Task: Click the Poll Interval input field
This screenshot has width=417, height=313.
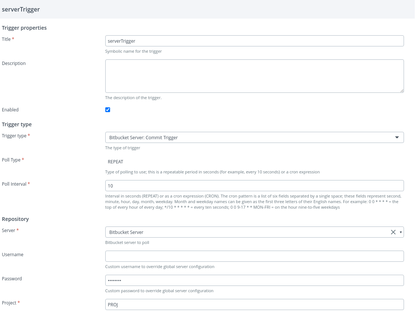Action: click(254, 186)
